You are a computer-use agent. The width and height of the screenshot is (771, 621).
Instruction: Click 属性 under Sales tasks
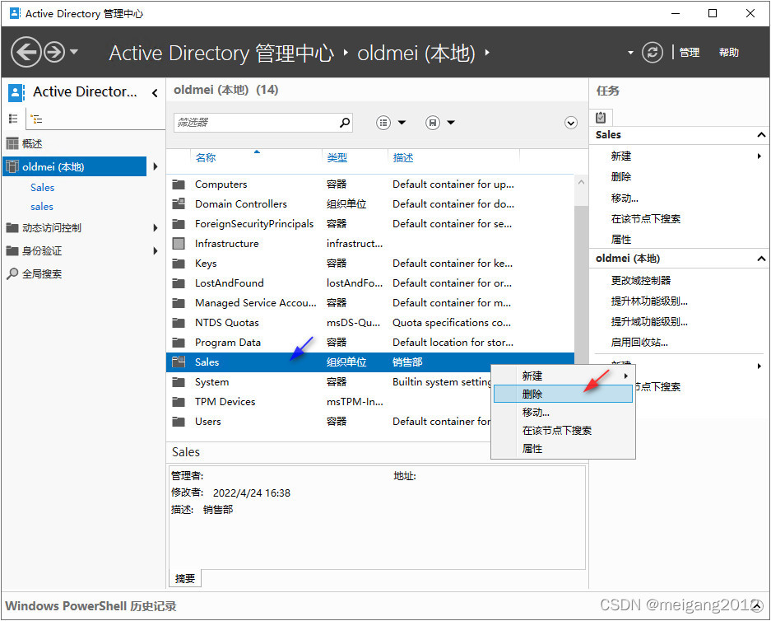pyautogui.click(x=621, y=240)
